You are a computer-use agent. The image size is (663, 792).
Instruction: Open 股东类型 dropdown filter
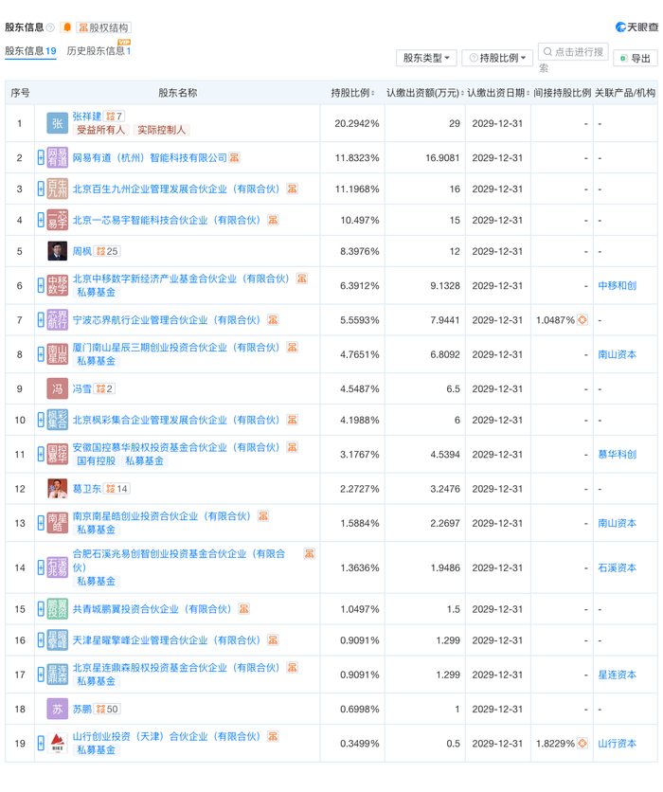[426, 58]
